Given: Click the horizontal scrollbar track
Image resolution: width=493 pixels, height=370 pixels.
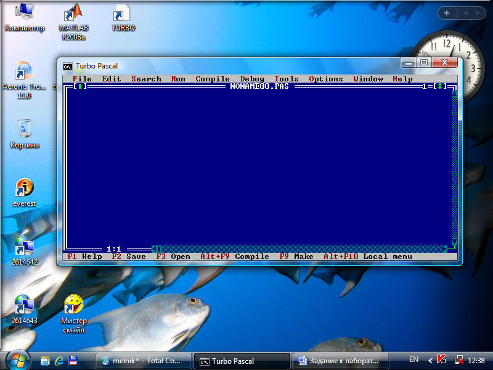Looking at the screenshot, I should [302, 249].
